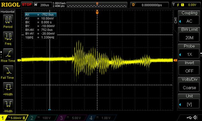Select the -Width measurement icon
The width and height of the screenshot is (202, 121).
pos(8,104)
